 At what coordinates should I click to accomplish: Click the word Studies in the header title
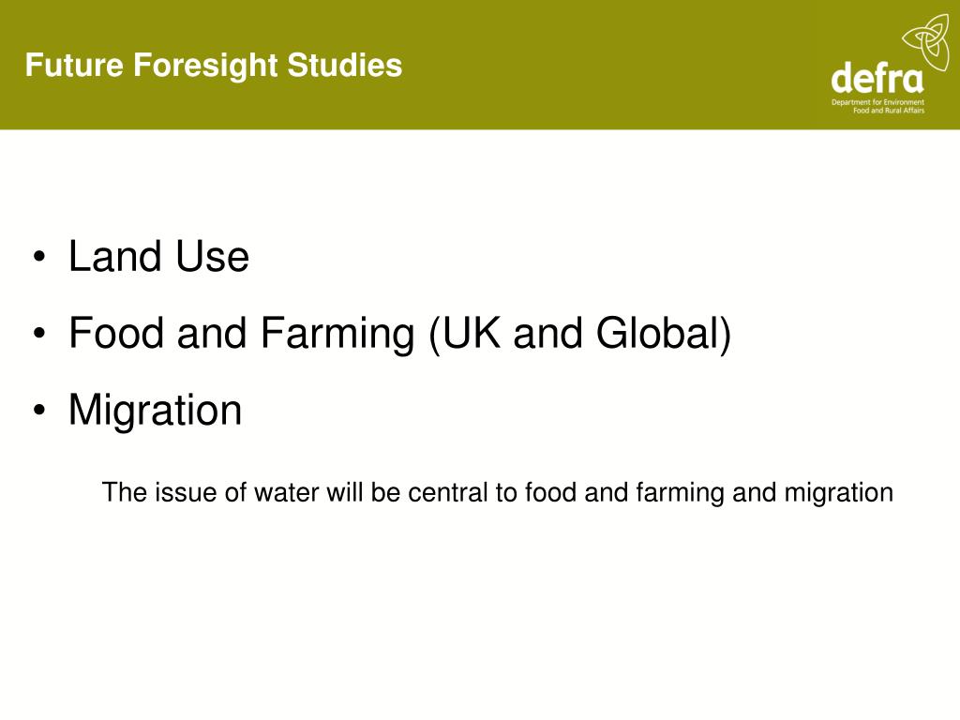tap(345, 65)
